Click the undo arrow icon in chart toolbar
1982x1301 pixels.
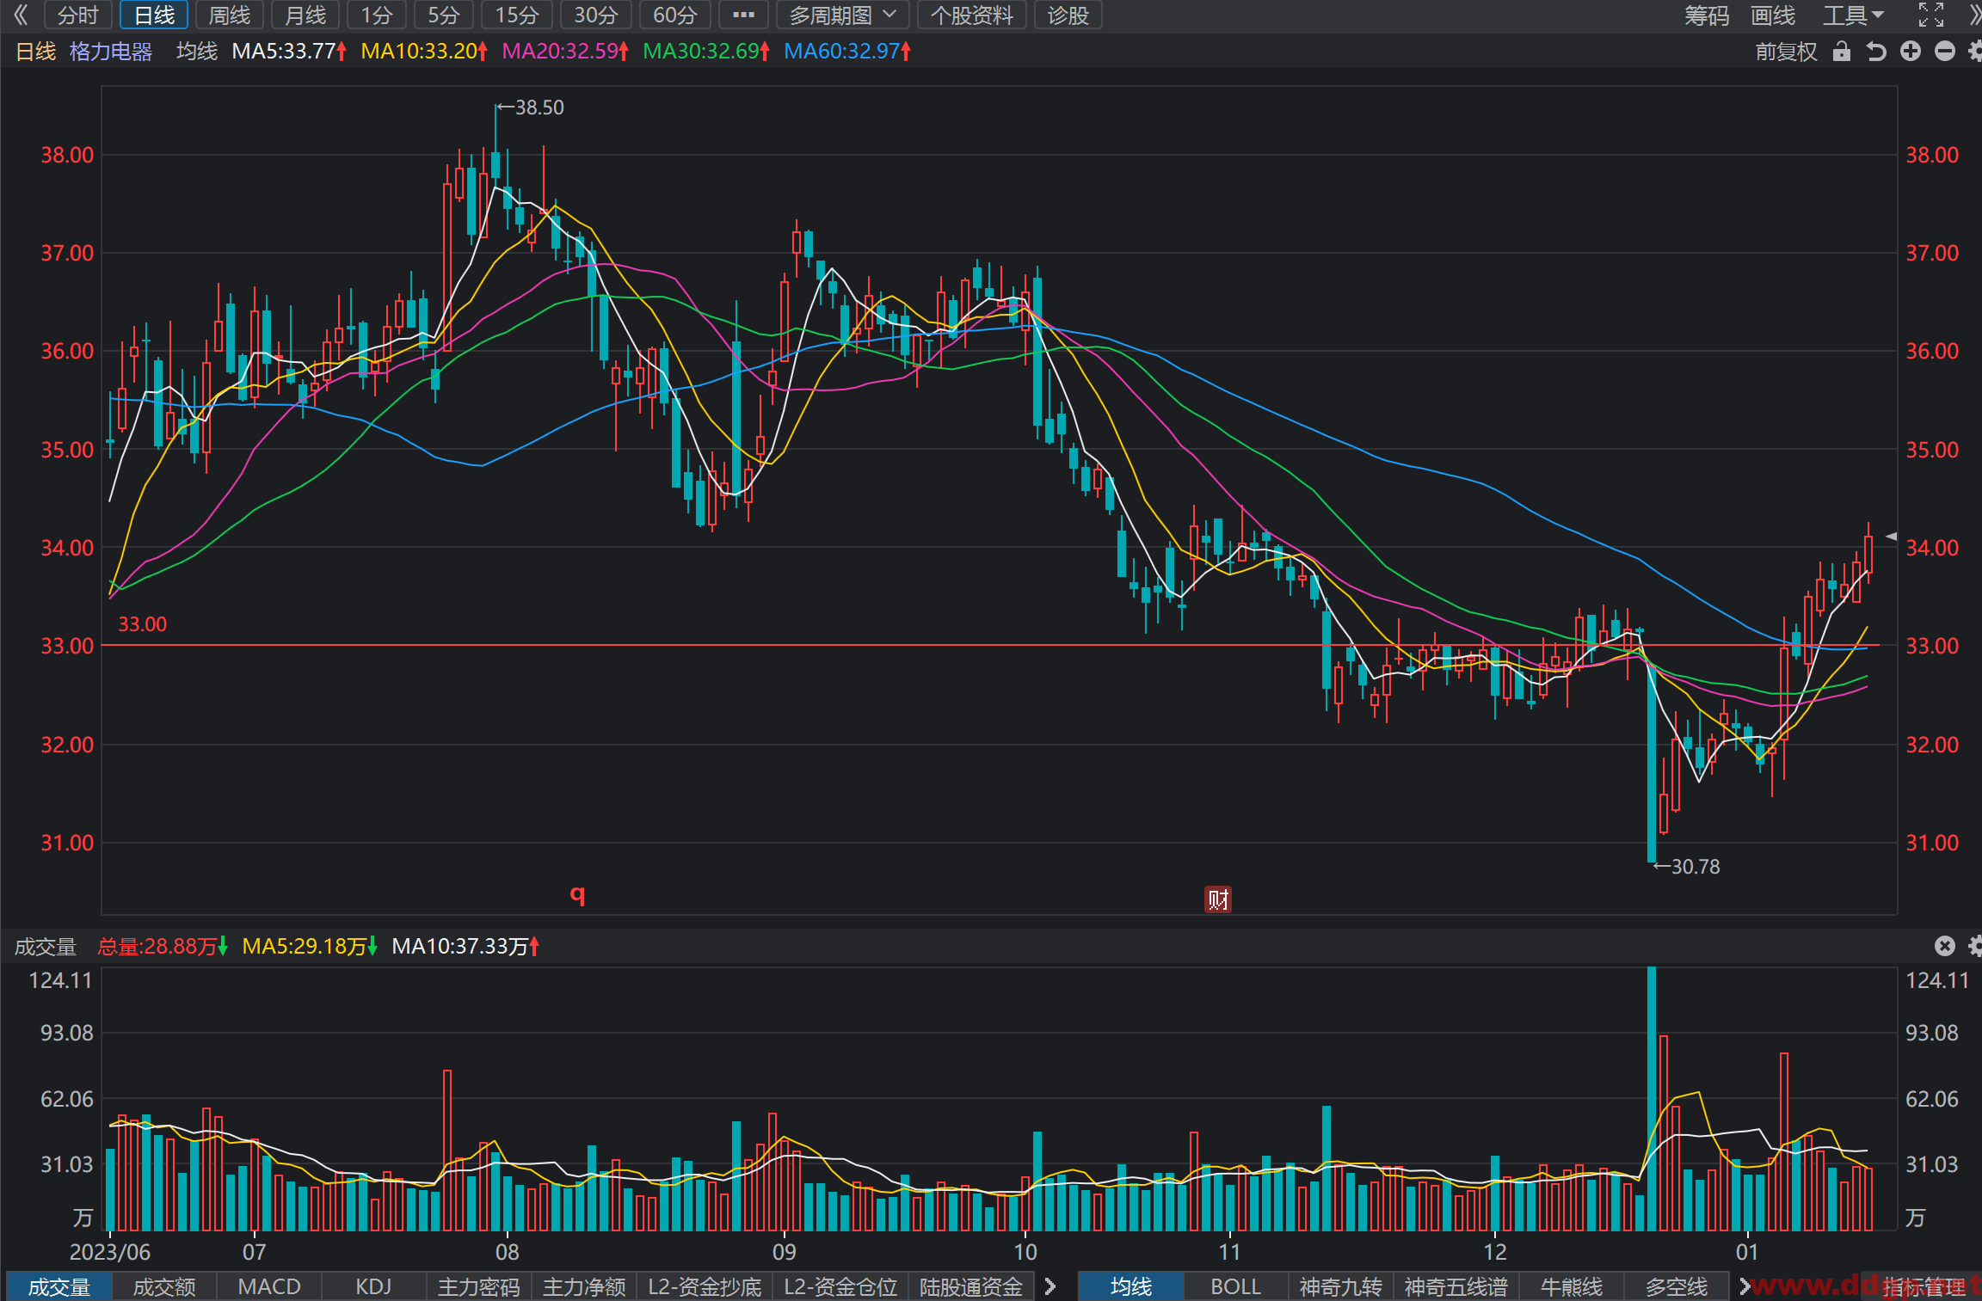[x=1876, y=52]
